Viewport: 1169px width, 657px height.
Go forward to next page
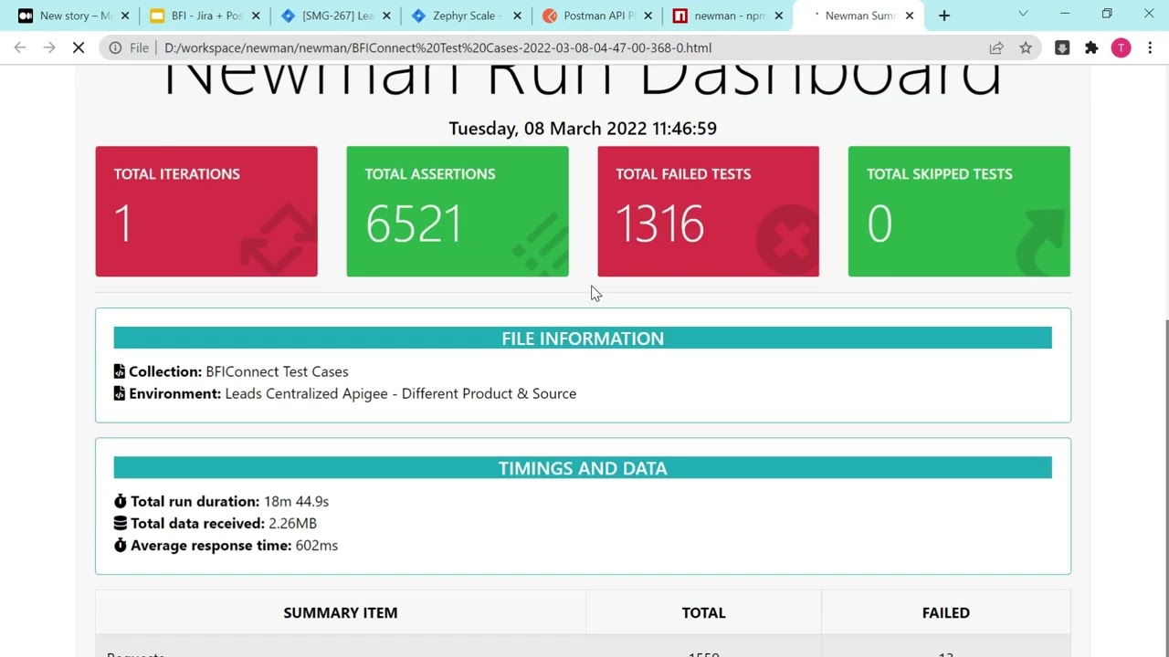tap(49, 47)
